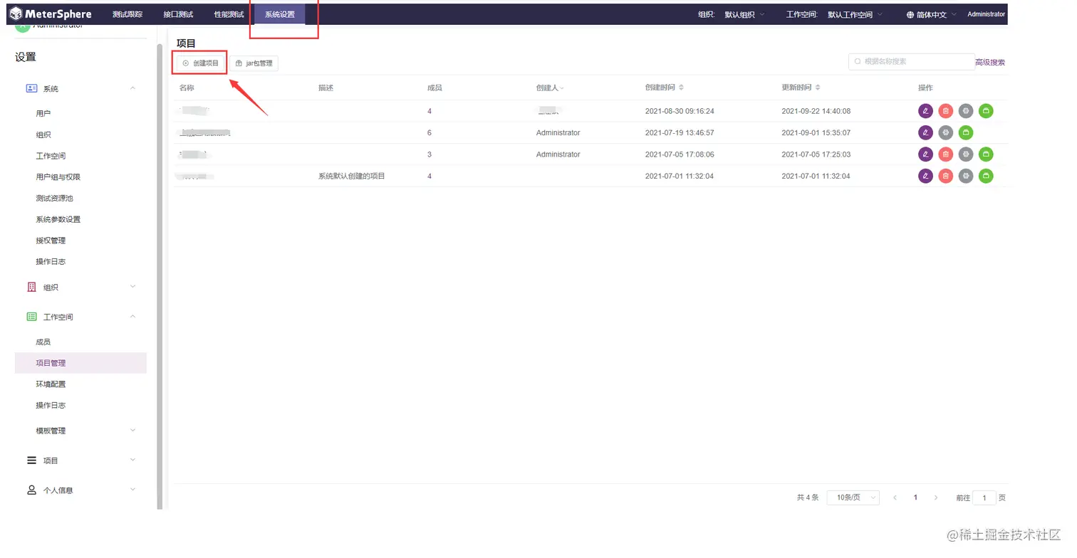The height and width of the screenshot is (558, 1077).
Task: Click the 系统默认创建的项目 description cell
Action: [x=352, y=176]
